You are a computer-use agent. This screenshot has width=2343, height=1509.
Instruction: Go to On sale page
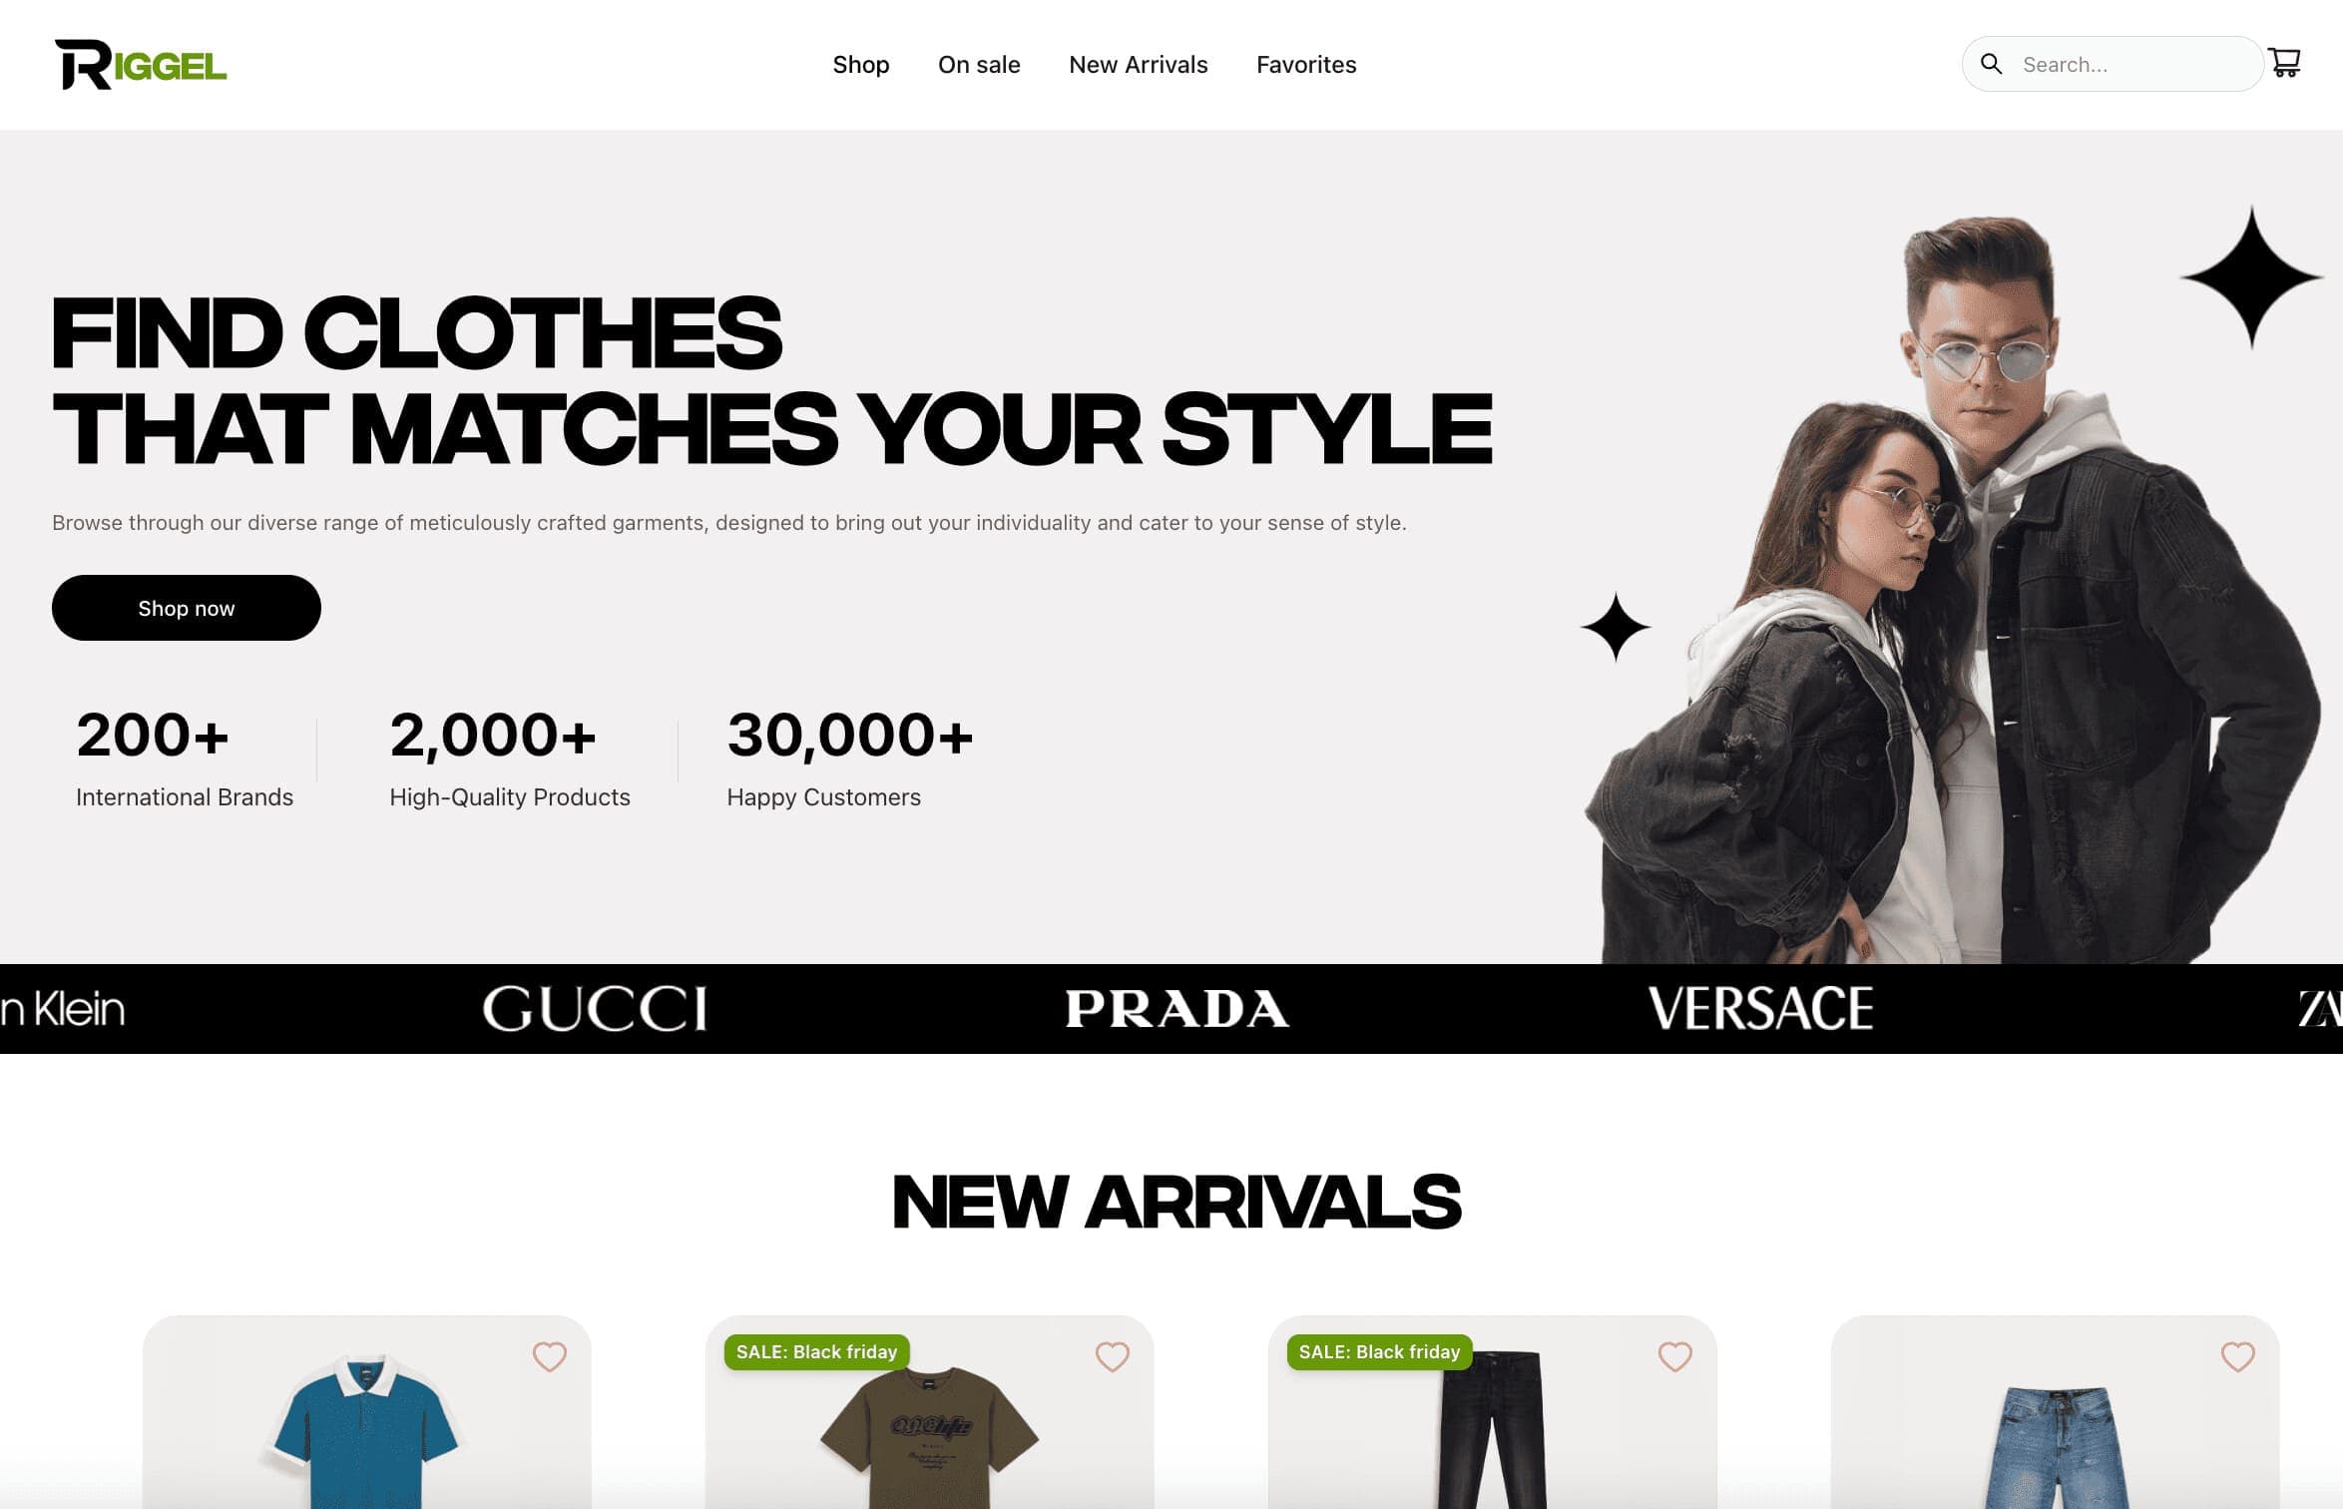pos(979,65)
